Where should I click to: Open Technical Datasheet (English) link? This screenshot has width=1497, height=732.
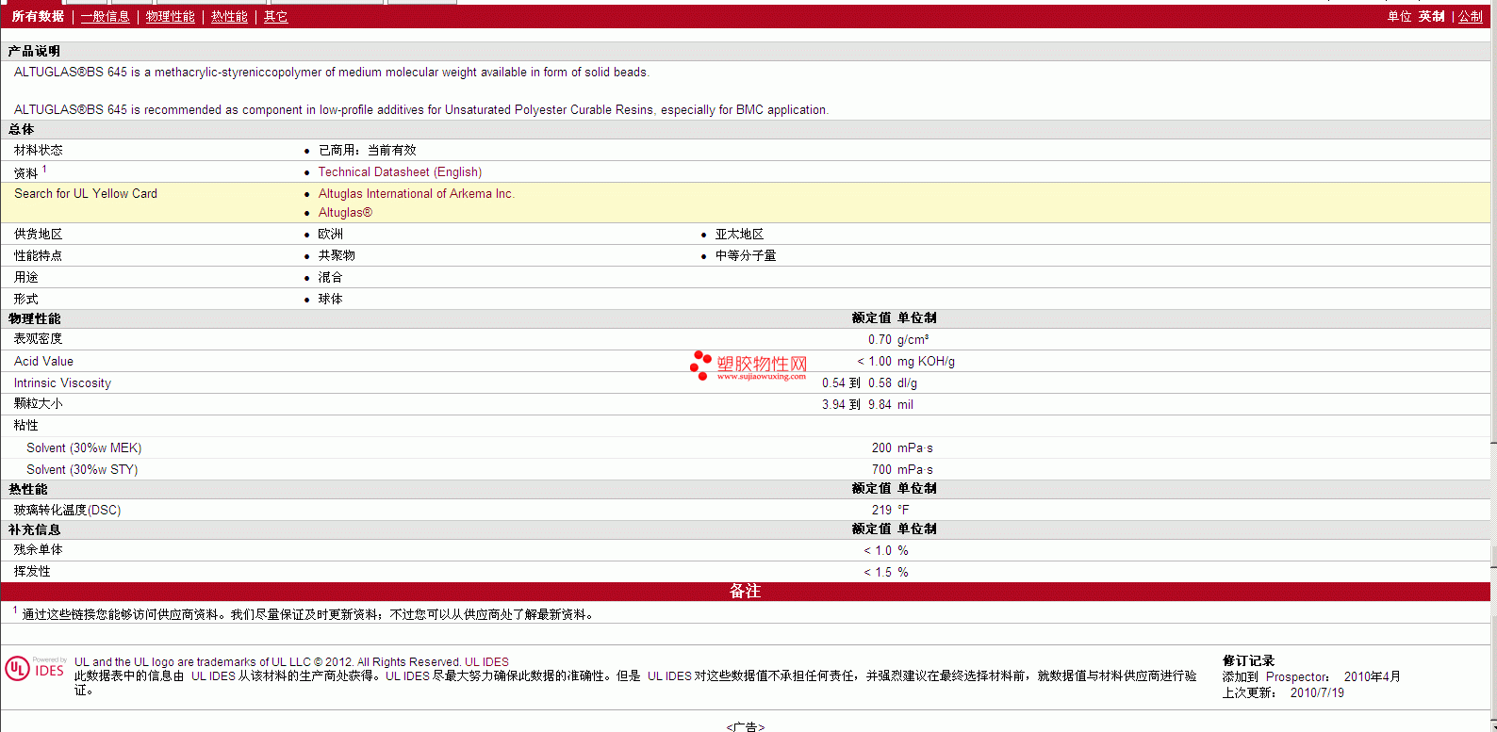pyautogui.click(x=400, y=171)
